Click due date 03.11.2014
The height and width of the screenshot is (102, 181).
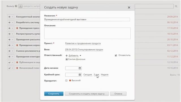(x=173, y=45)
